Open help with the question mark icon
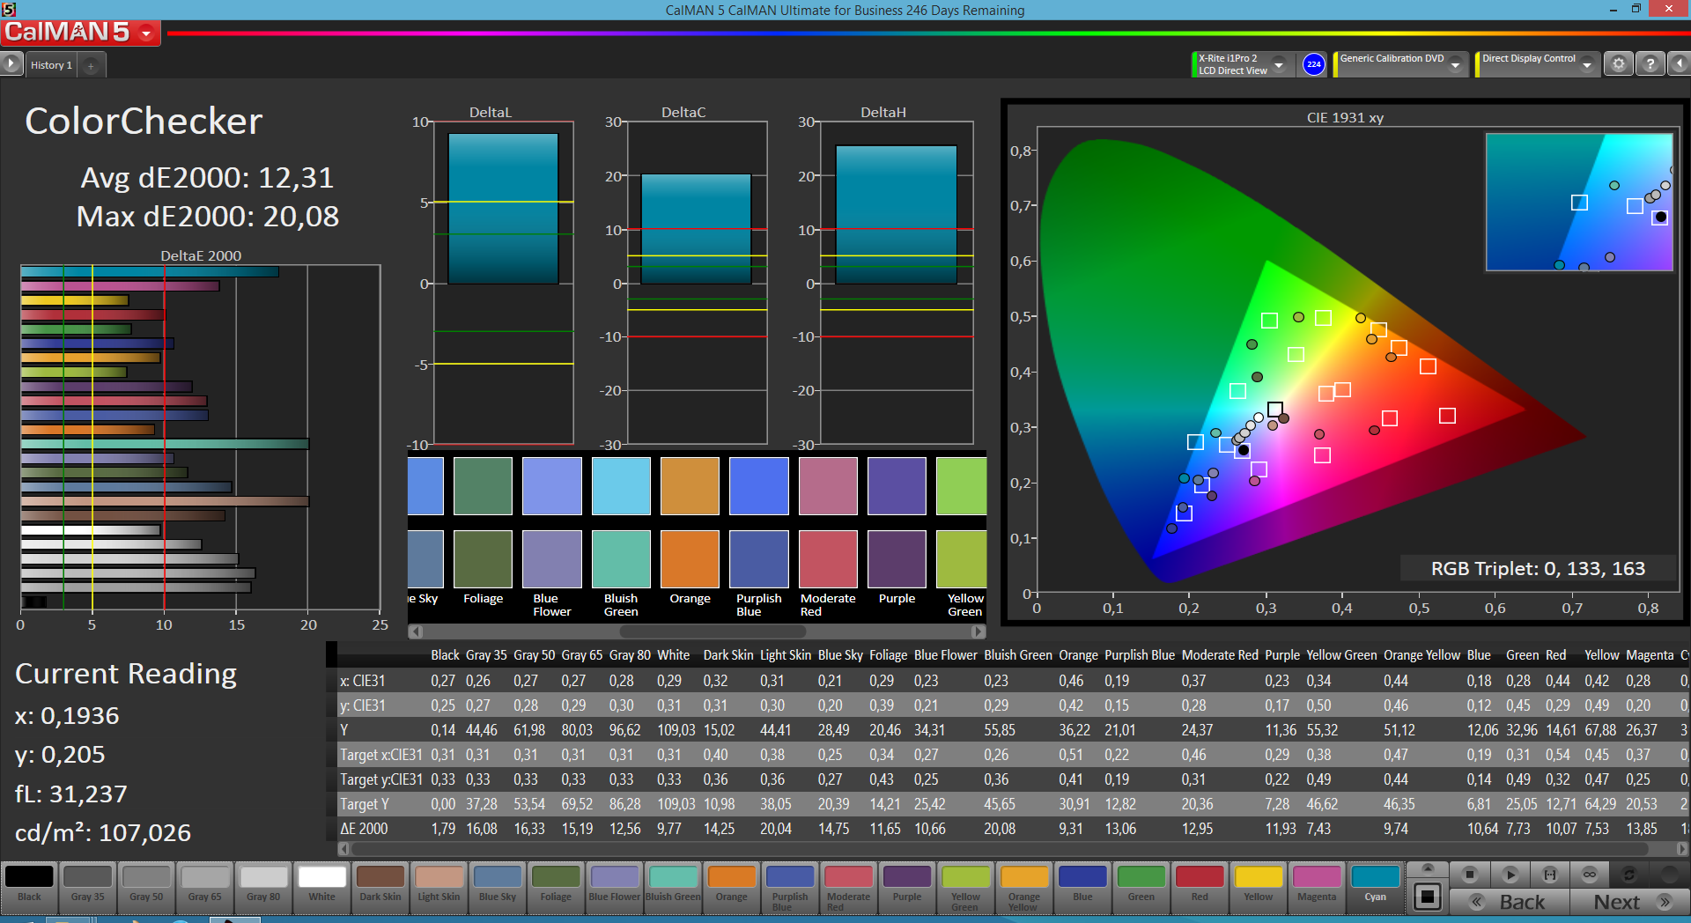This screenshot has height=923, width=1691. pyautogui.click(x=1650, y=64)
